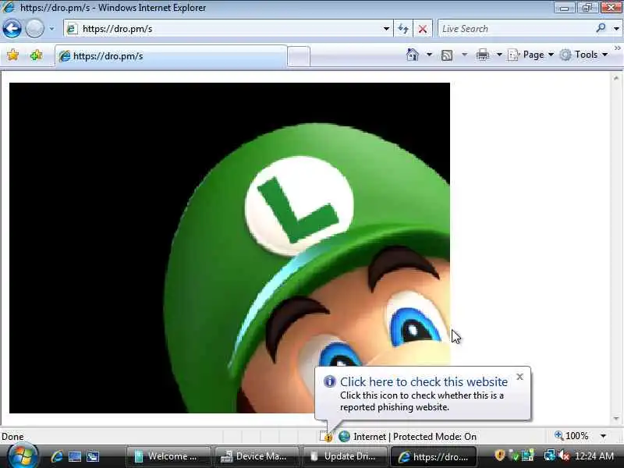The height and width of the screenshot is (468, 624).
Task: Click 'Click here to check this website' balloon
Action: pos(424,381)
